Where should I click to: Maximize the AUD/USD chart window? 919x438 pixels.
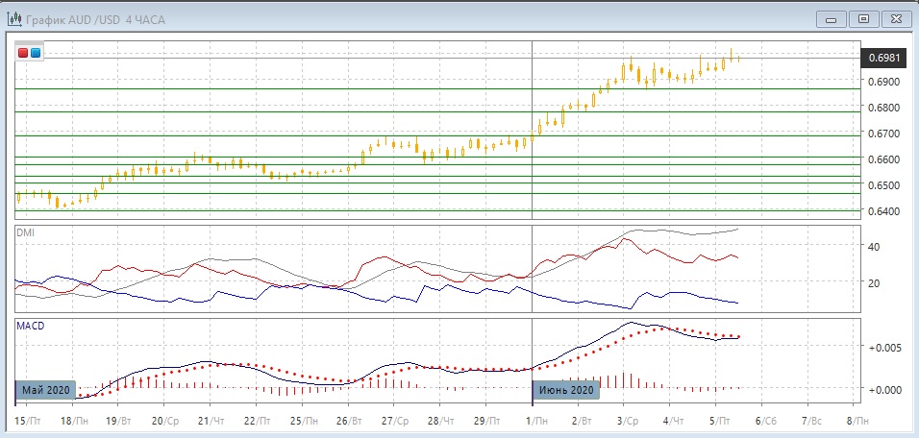tap(863, 17)
